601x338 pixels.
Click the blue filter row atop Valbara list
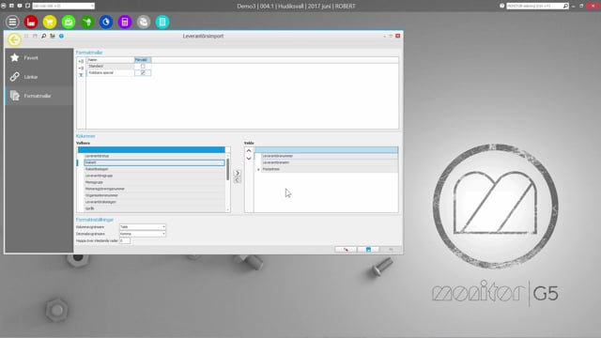pyautogui.click(x=151, y=150)
